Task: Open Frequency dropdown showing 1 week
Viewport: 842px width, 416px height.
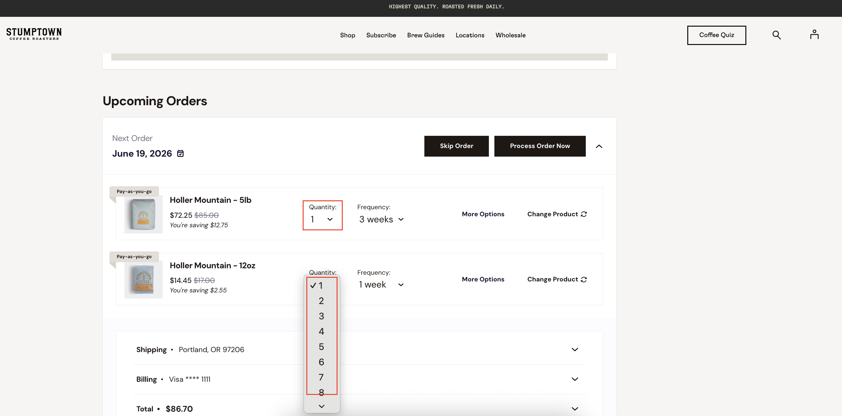Action: point(381,284)
